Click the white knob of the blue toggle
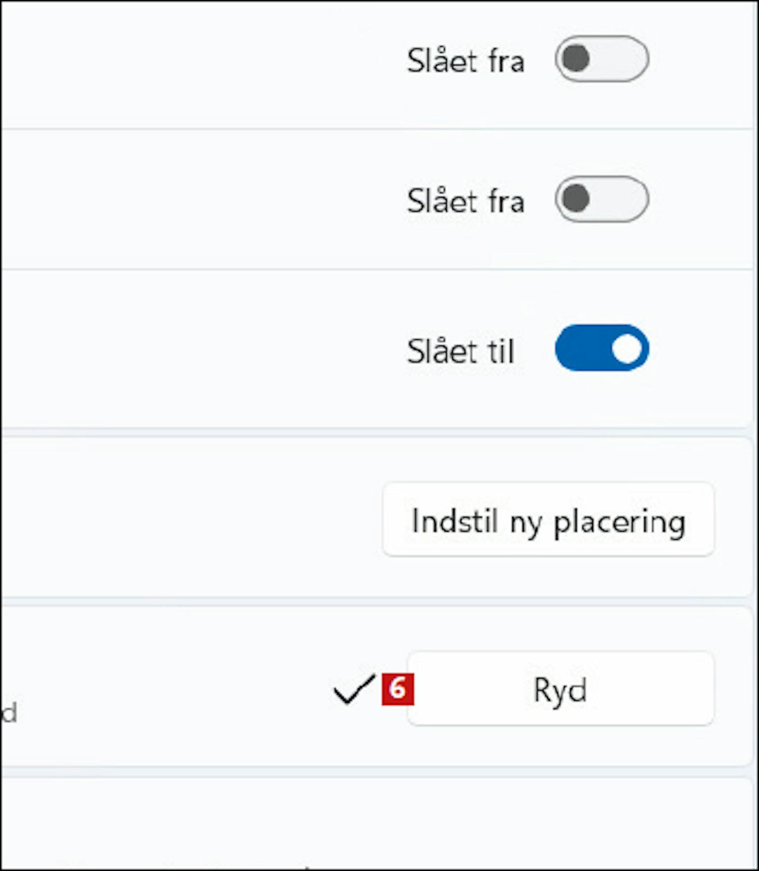Screen dimensions: 759x871 627,348
